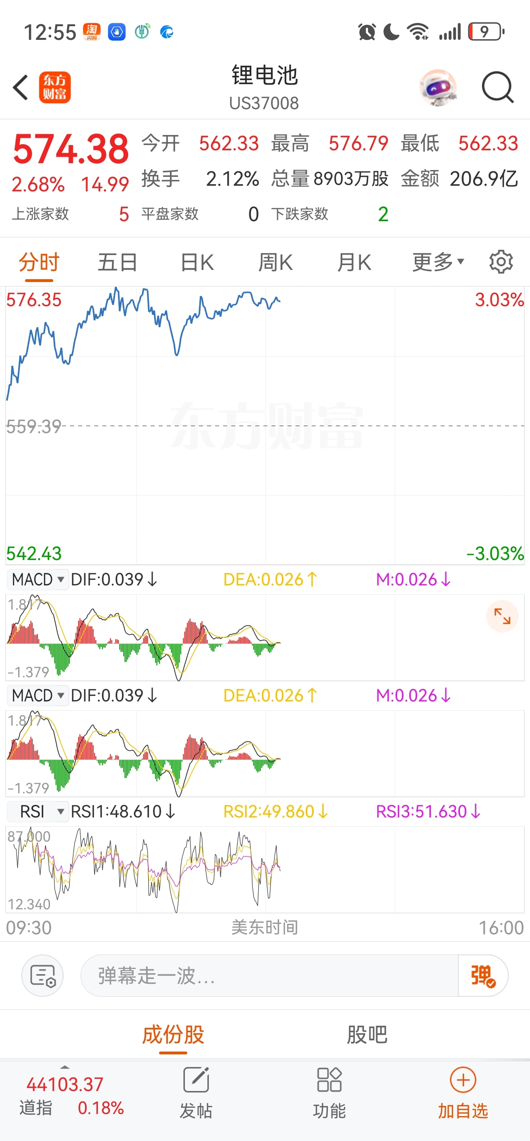Expand the 道指 index bar arrow

pyautogui.click(x=65, y=1068)
